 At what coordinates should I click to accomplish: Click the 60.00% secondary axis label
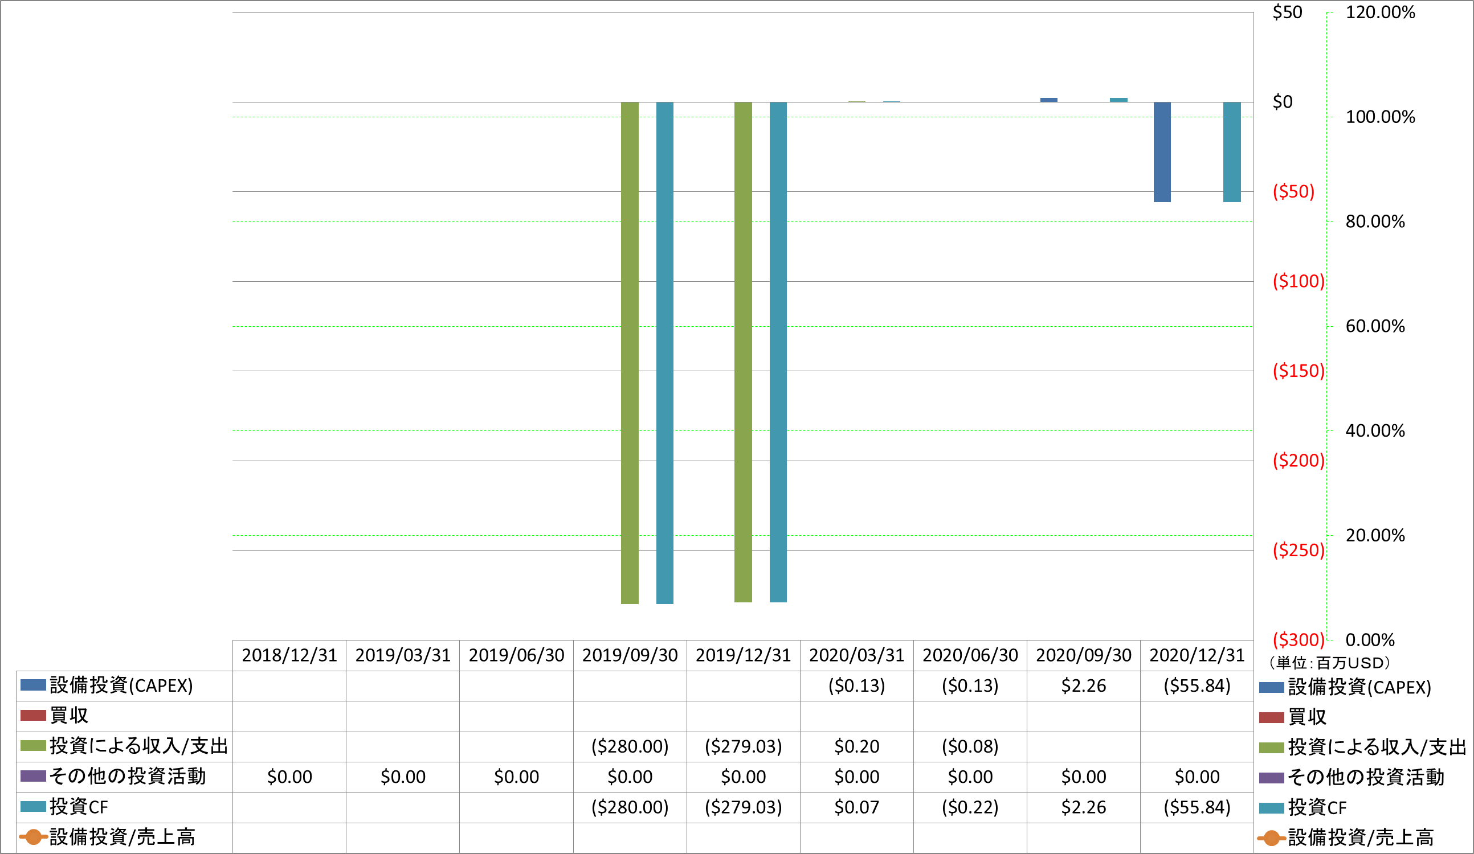[1375, 326]
